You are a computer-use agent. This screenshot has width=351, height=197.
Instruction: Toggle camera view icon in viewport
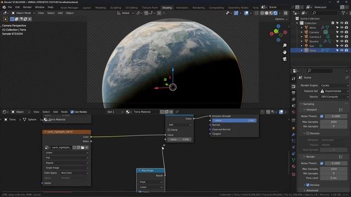click(x=285, y=59)
